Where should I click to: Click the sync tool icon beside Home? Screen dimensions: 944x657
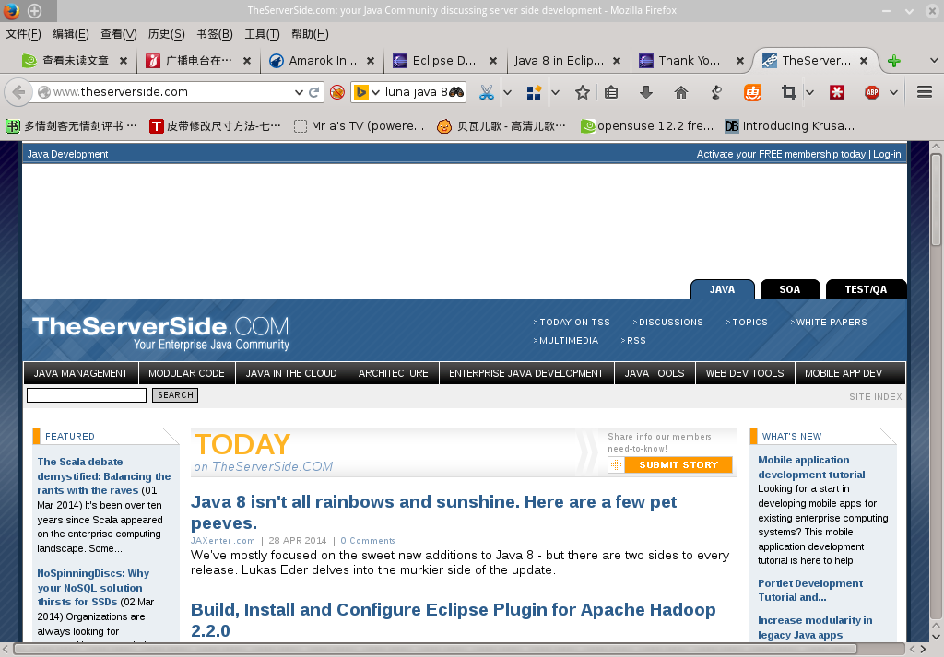[x=716, y=92]
